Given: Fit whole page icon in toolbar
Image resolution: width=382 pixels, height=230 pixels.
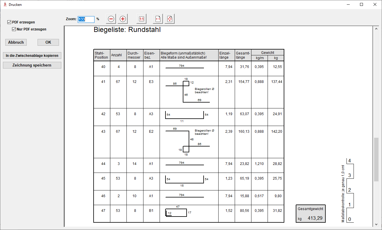Looking at the screenshot, I should click(170, 19).
